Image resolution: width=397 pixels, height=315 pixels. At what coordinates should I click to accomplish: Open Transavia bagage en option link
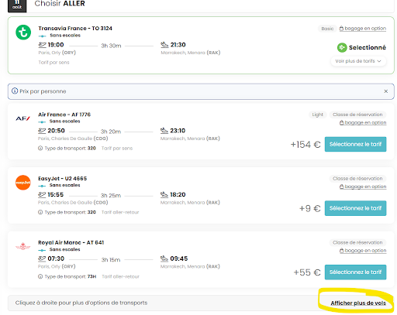(363, 29)
